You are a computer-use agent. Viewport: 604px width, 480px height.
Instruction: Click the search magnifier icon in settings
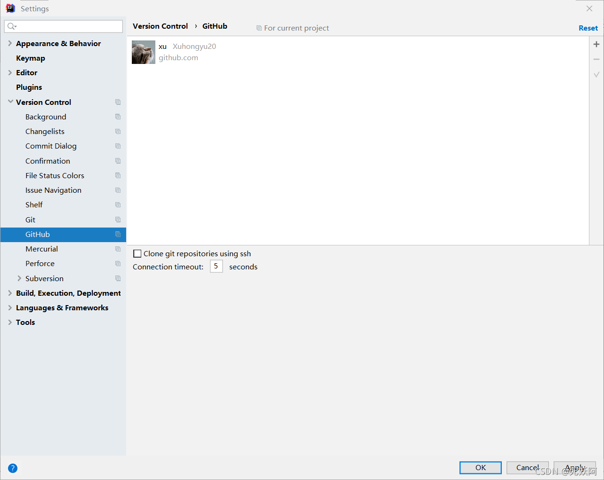click(x=12, y=26)
